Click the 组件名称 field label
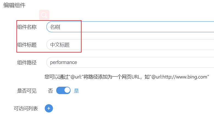The height and width of the screenshot is (122, 214). 27,27
